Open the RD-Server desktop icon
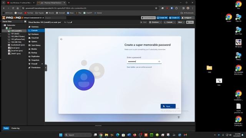The height and width of the screenshot is (138, 246). (x=238, y=43)
